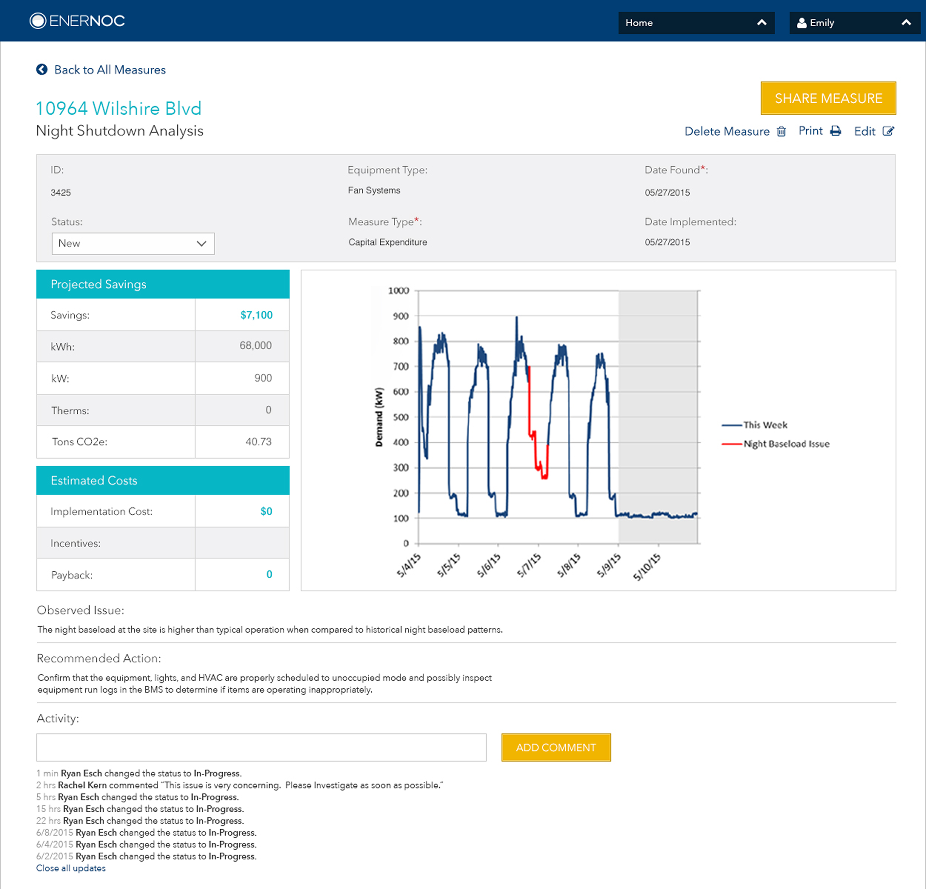The width and height of the screenshot is (926, 889).
Task: Click the trash can delete icon
Action: 782,131
